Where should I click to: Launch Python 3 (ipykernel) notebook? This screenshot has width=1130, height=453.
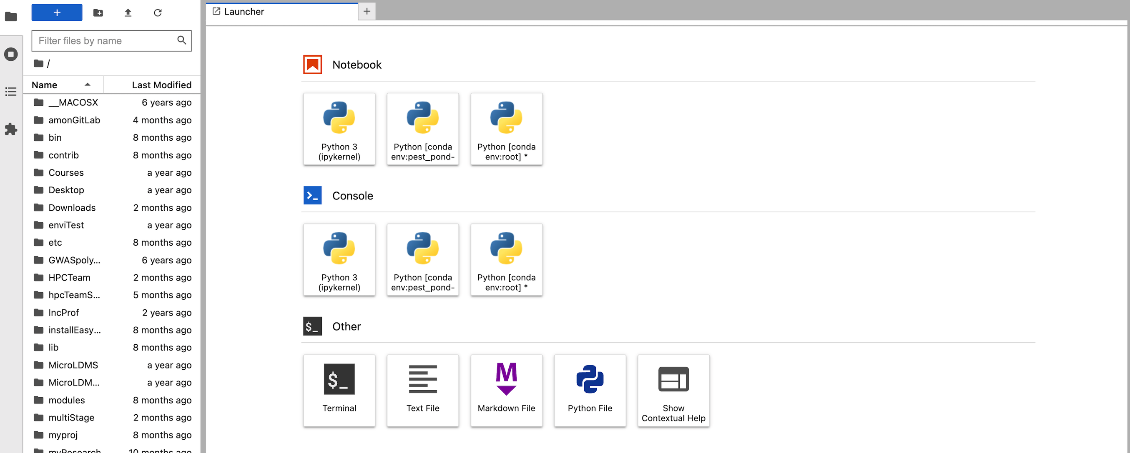click(339, 129)
